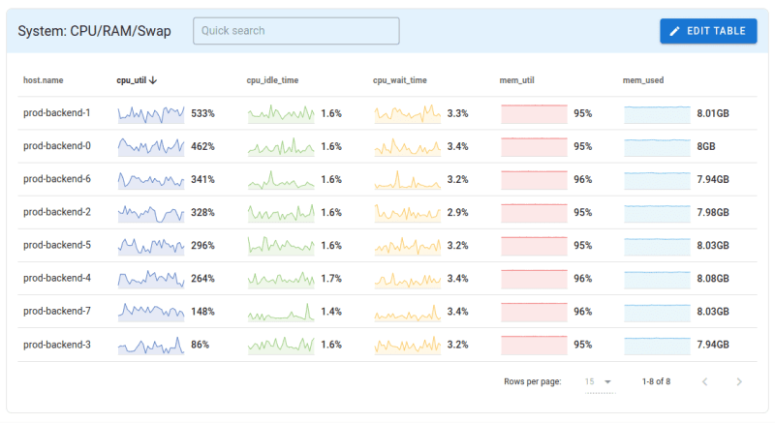Click the prod-backend-4 mem_used blue chart
Viewport: 775px width, 423px height.
pos(657,279)
